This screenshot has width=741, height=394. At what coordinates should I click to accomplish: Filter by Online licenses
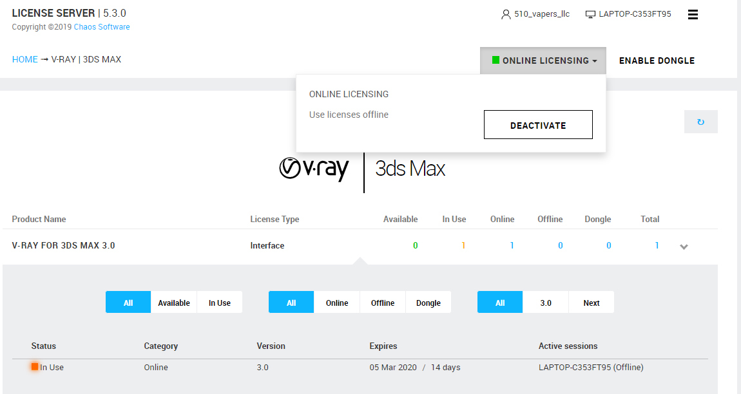[x=337, y=303]
